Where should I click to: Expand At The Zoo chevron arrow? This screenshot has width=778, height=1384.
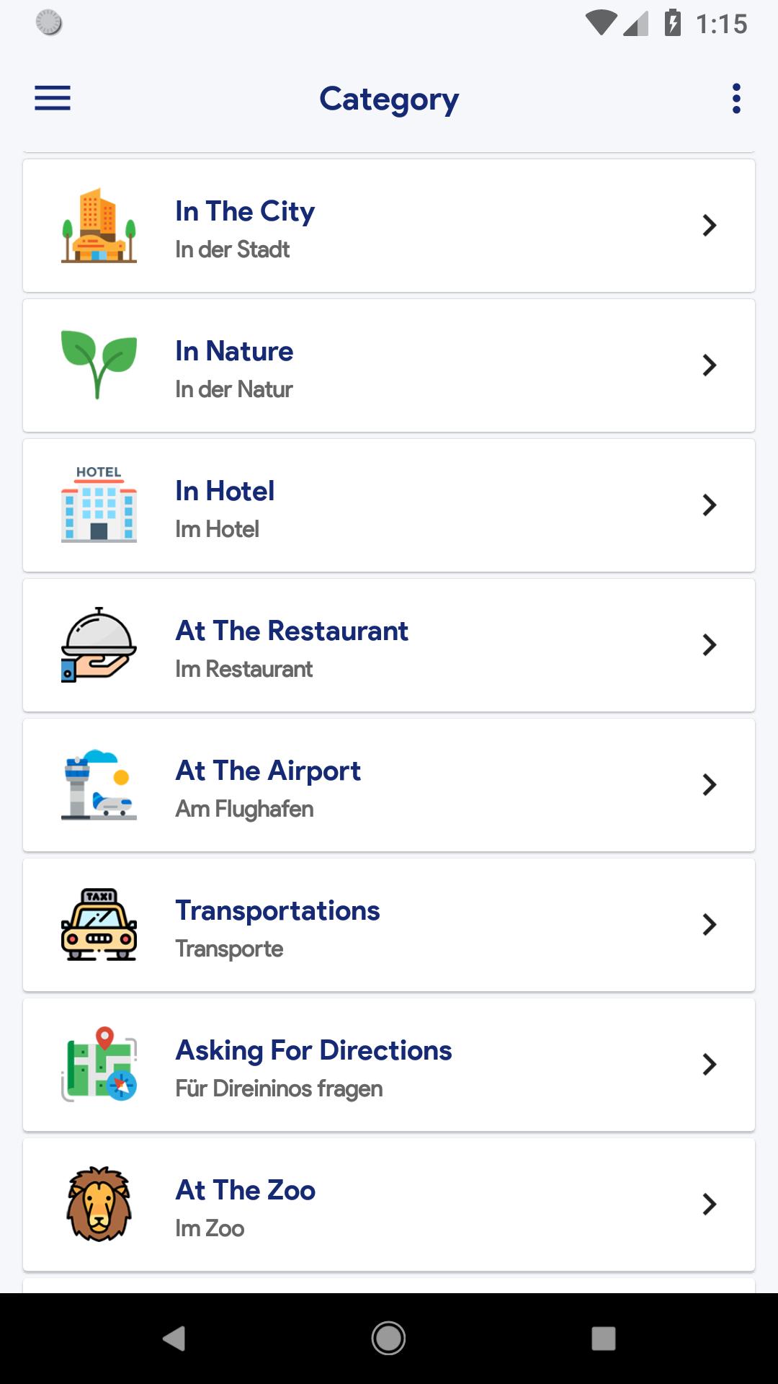710,1205
